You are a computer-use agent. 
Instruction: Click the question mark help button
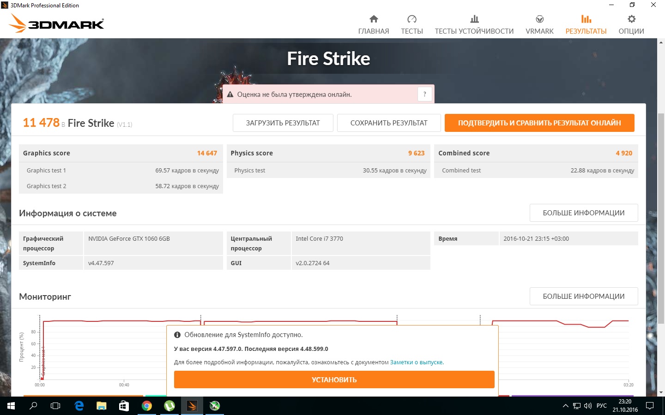(x=425, y=94)
